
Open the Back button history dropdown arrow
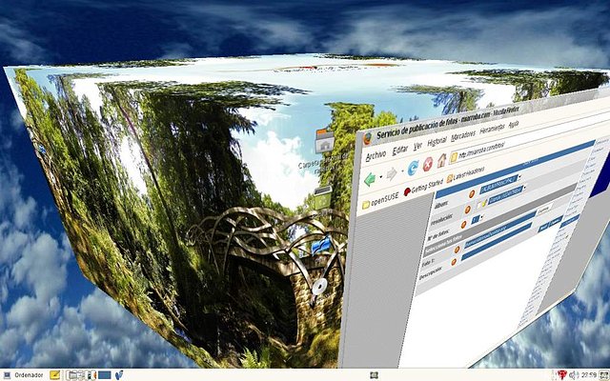(x=380, y=177)
